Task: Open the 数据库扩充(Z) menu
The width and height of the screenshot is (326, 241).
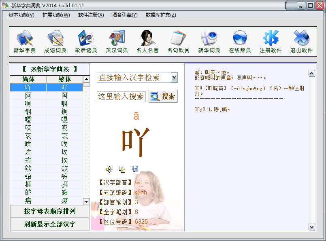Action: (161, 15)
